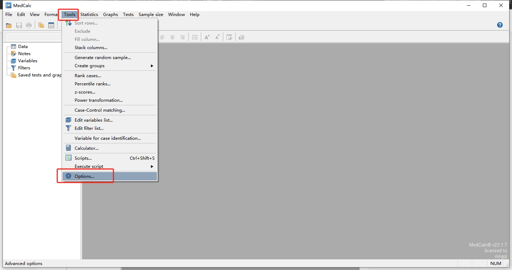
Task: Expand the Create groups submenu
Action: point(110,66)
